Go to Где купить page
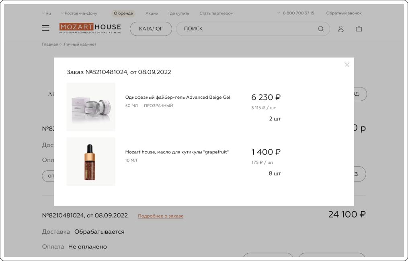 179,13
